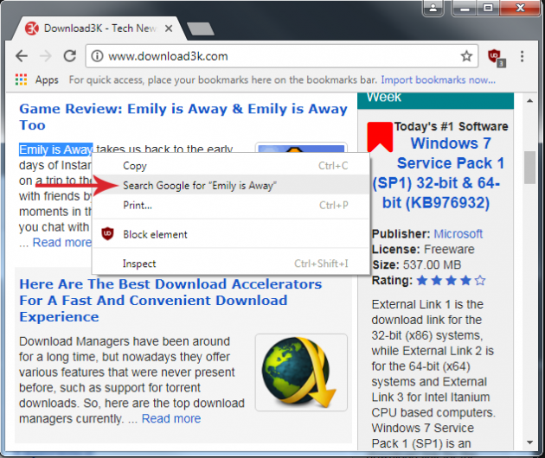
Task: Click the scrollbar up arrow
Action: (529, 101)
